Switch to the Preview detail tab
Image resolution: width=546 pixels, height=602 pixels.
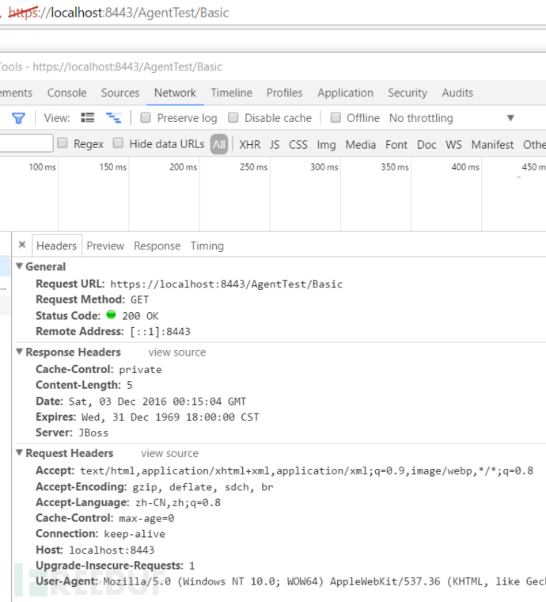(x=105, y=246)
